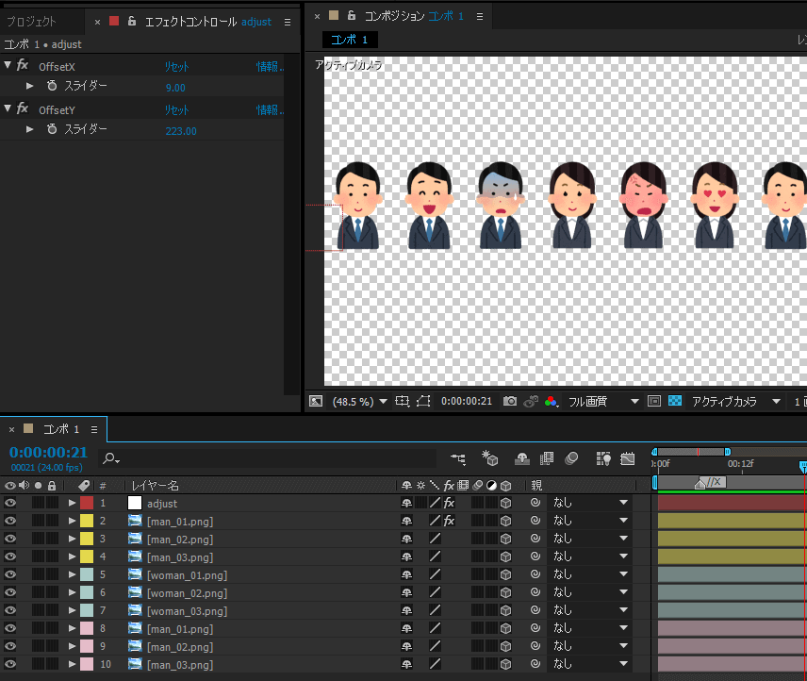Expand the OffsetY slider property
807x681 pixels.
tap(30, 129)
